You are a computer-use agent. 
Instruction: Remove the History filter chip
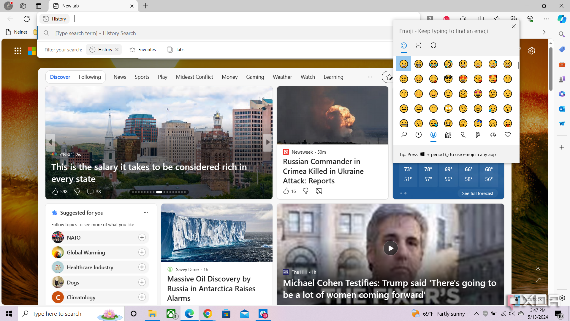click(x=117, y=50)
